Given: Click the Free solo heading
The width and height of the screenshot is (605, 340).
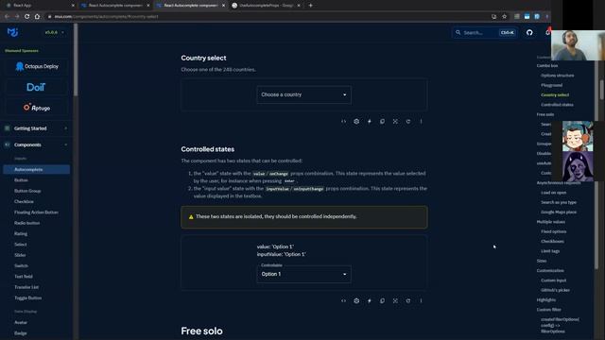Looking at the screenshot, I should (x=201, y=331).
